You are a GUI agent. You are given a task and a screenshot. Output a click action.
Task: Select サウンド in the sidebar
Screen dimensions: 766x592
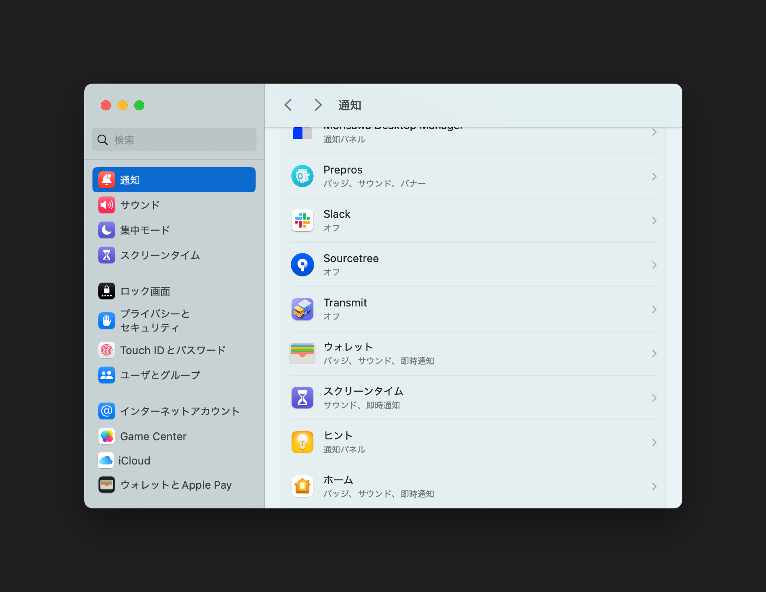174,205
